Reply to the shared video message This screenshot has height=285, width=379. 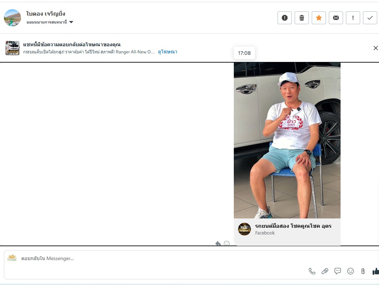[218, 243]
